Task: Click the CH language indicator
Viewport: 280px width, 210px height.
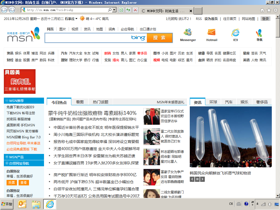Action: (x=231, y=204)
